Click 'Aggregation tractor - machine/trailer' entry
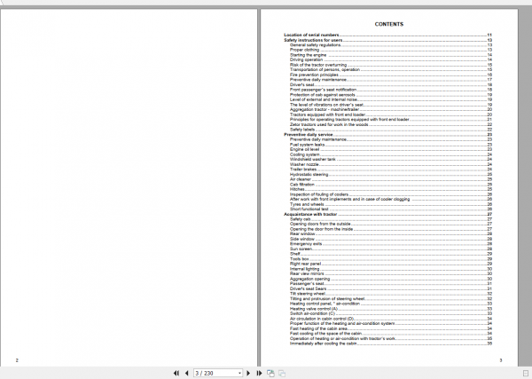The image size is (532, 379). pyautogui.click(x=325, y=110)
